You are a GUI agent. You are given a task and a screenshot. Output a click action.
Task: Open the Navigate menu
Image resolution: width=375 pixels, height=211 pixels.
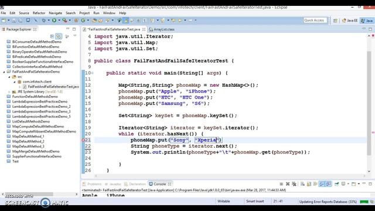pos(55,13)
